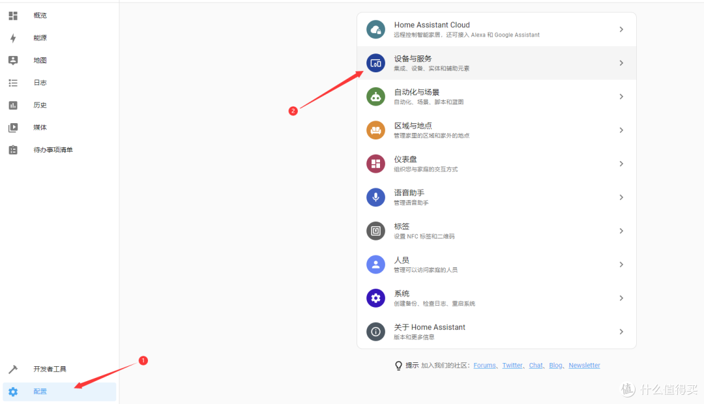Open 标签 via its chevron arrow

pos(621,231)
